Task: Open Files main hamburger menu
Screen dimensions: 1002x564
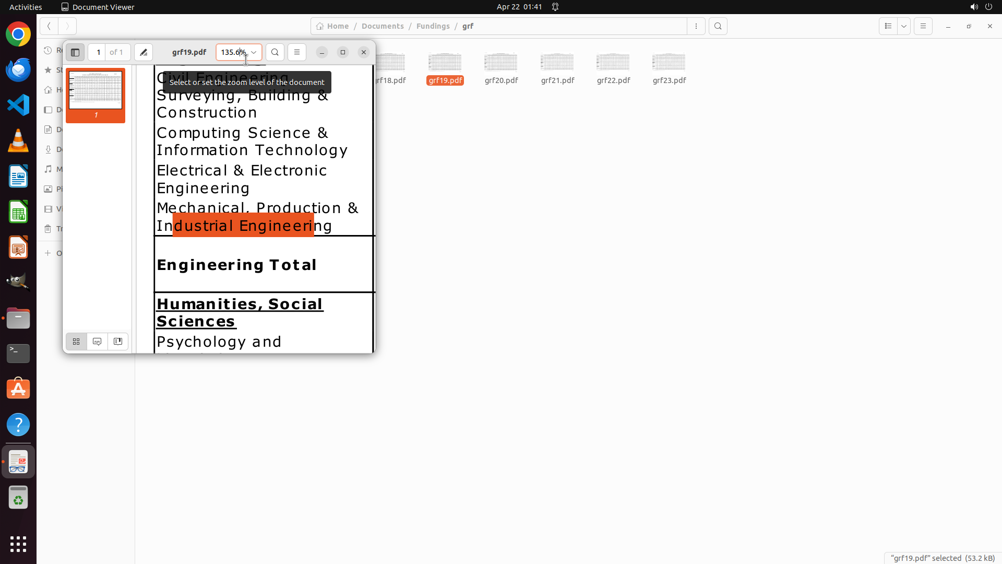Action: (x=923, y=26)
